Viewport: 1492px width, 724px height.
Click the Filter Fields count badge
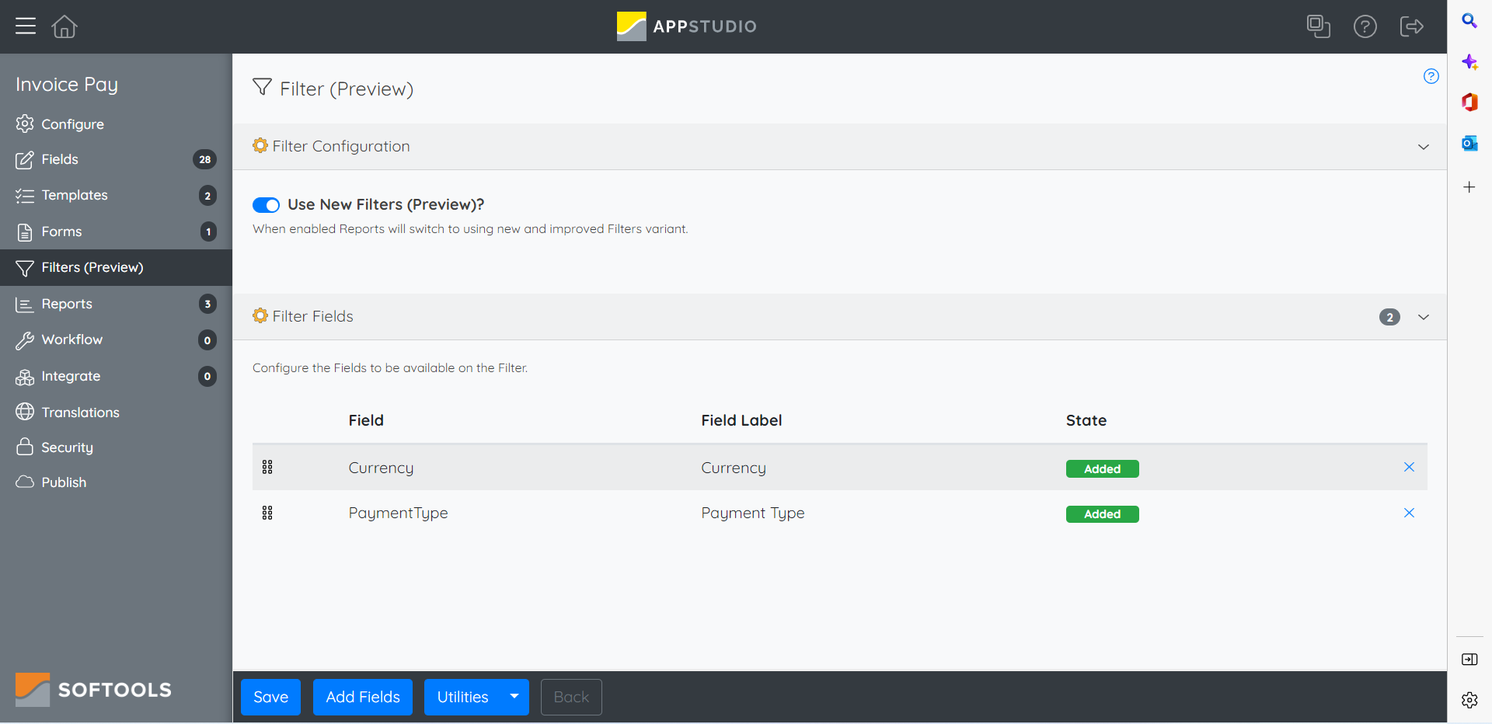coord(1389,317)
